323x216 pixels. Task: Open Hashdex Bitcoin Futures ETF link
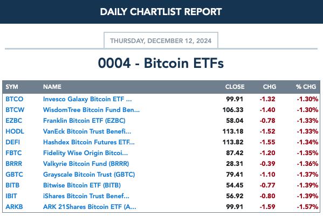tap(89, 142)
